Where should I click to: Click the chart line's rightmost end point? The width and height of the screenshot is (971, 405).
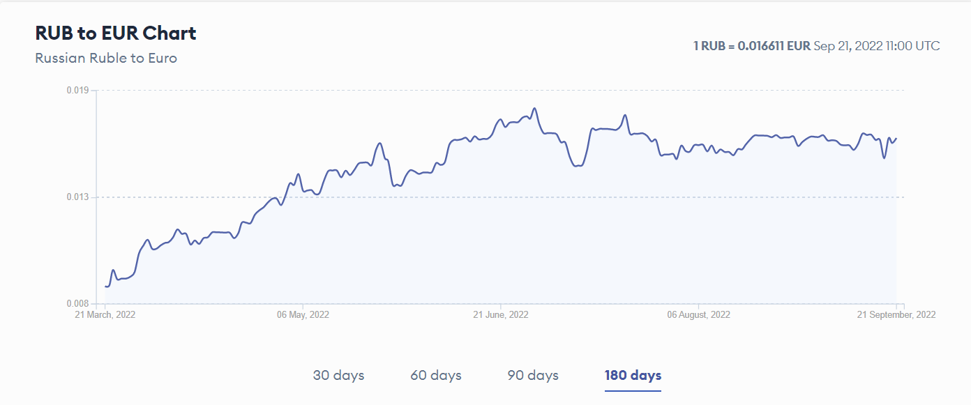pos(896,138)
